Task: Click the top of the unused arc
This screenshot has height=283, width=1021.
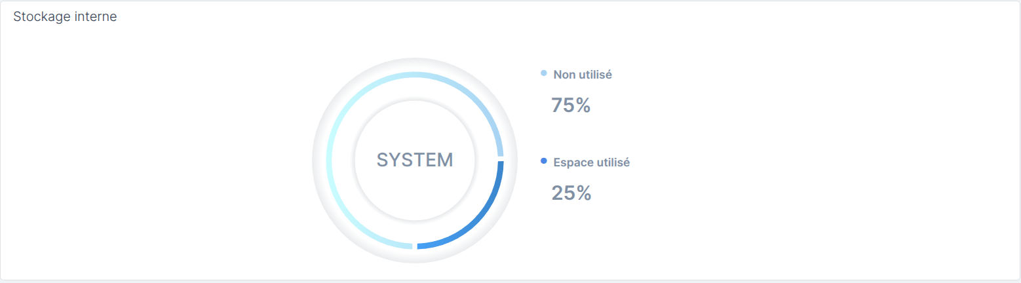Action: coord(415,75)
